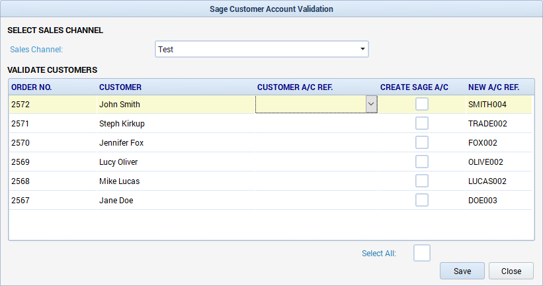This screenshot has width=543, height=286.
Task: Click the Customer A/C Ref cell for Steph Kirkup
Action: [316, 123]
